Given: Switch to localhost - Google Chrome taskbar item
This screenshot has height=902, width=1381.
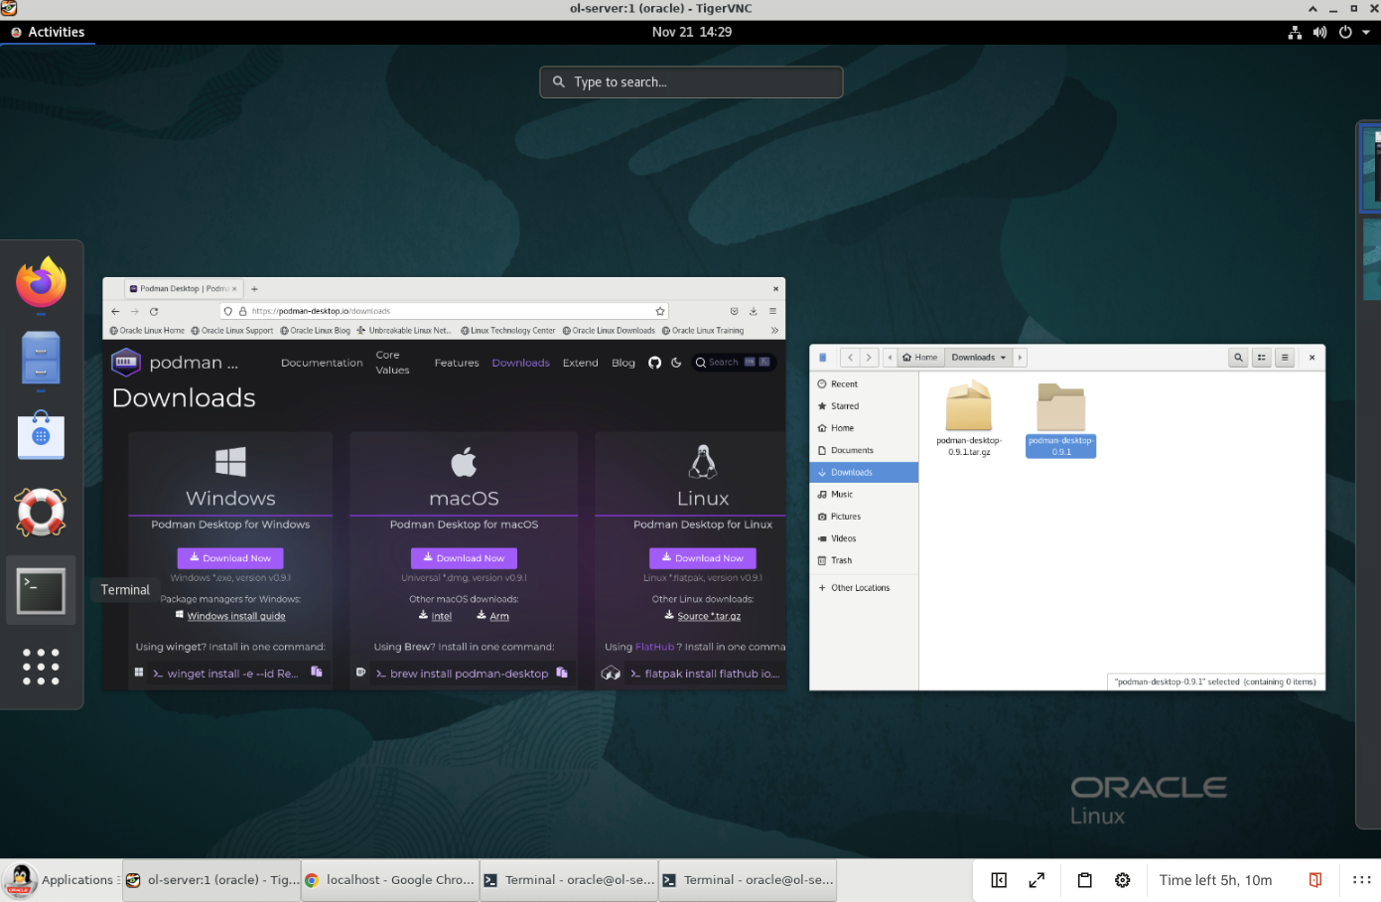Looking at the screenshot, I should (x=390, y=880).
